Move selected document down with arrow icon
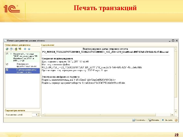 tap(25, 49)
